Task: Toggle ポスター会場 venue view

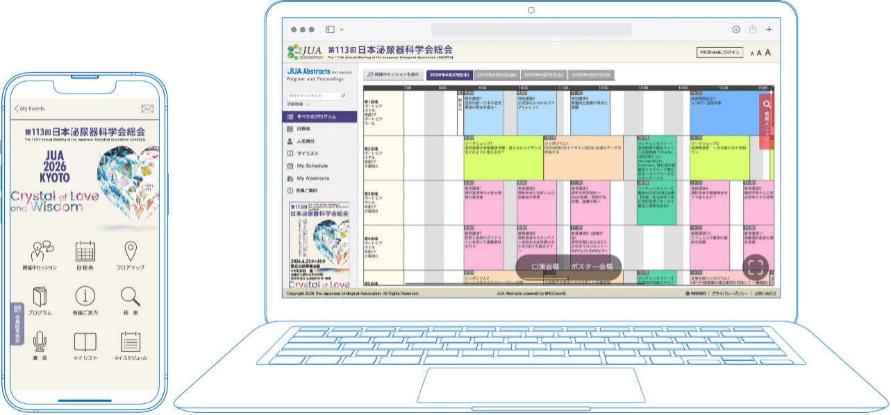Action: pos(592,267)
